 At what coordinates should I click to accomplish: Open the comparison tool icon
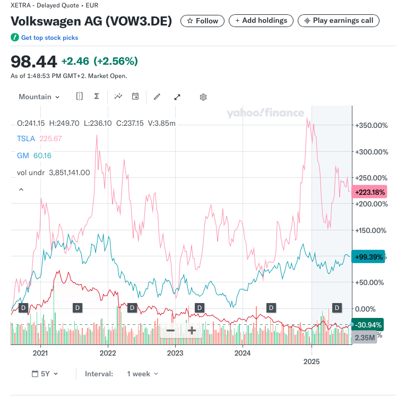tap(80, 97)
